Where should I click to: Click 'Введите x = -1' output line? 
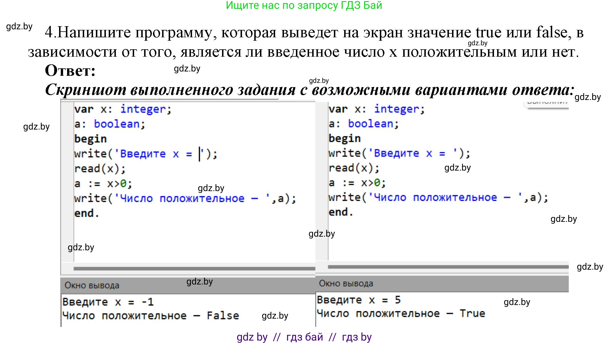[108, 302]
